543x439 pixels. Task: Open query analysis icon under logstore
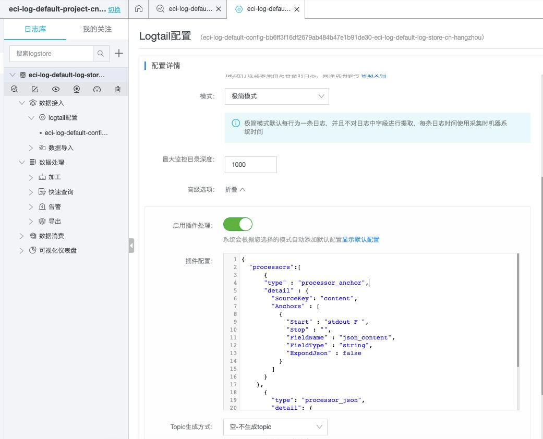click(x=14, y=89)
